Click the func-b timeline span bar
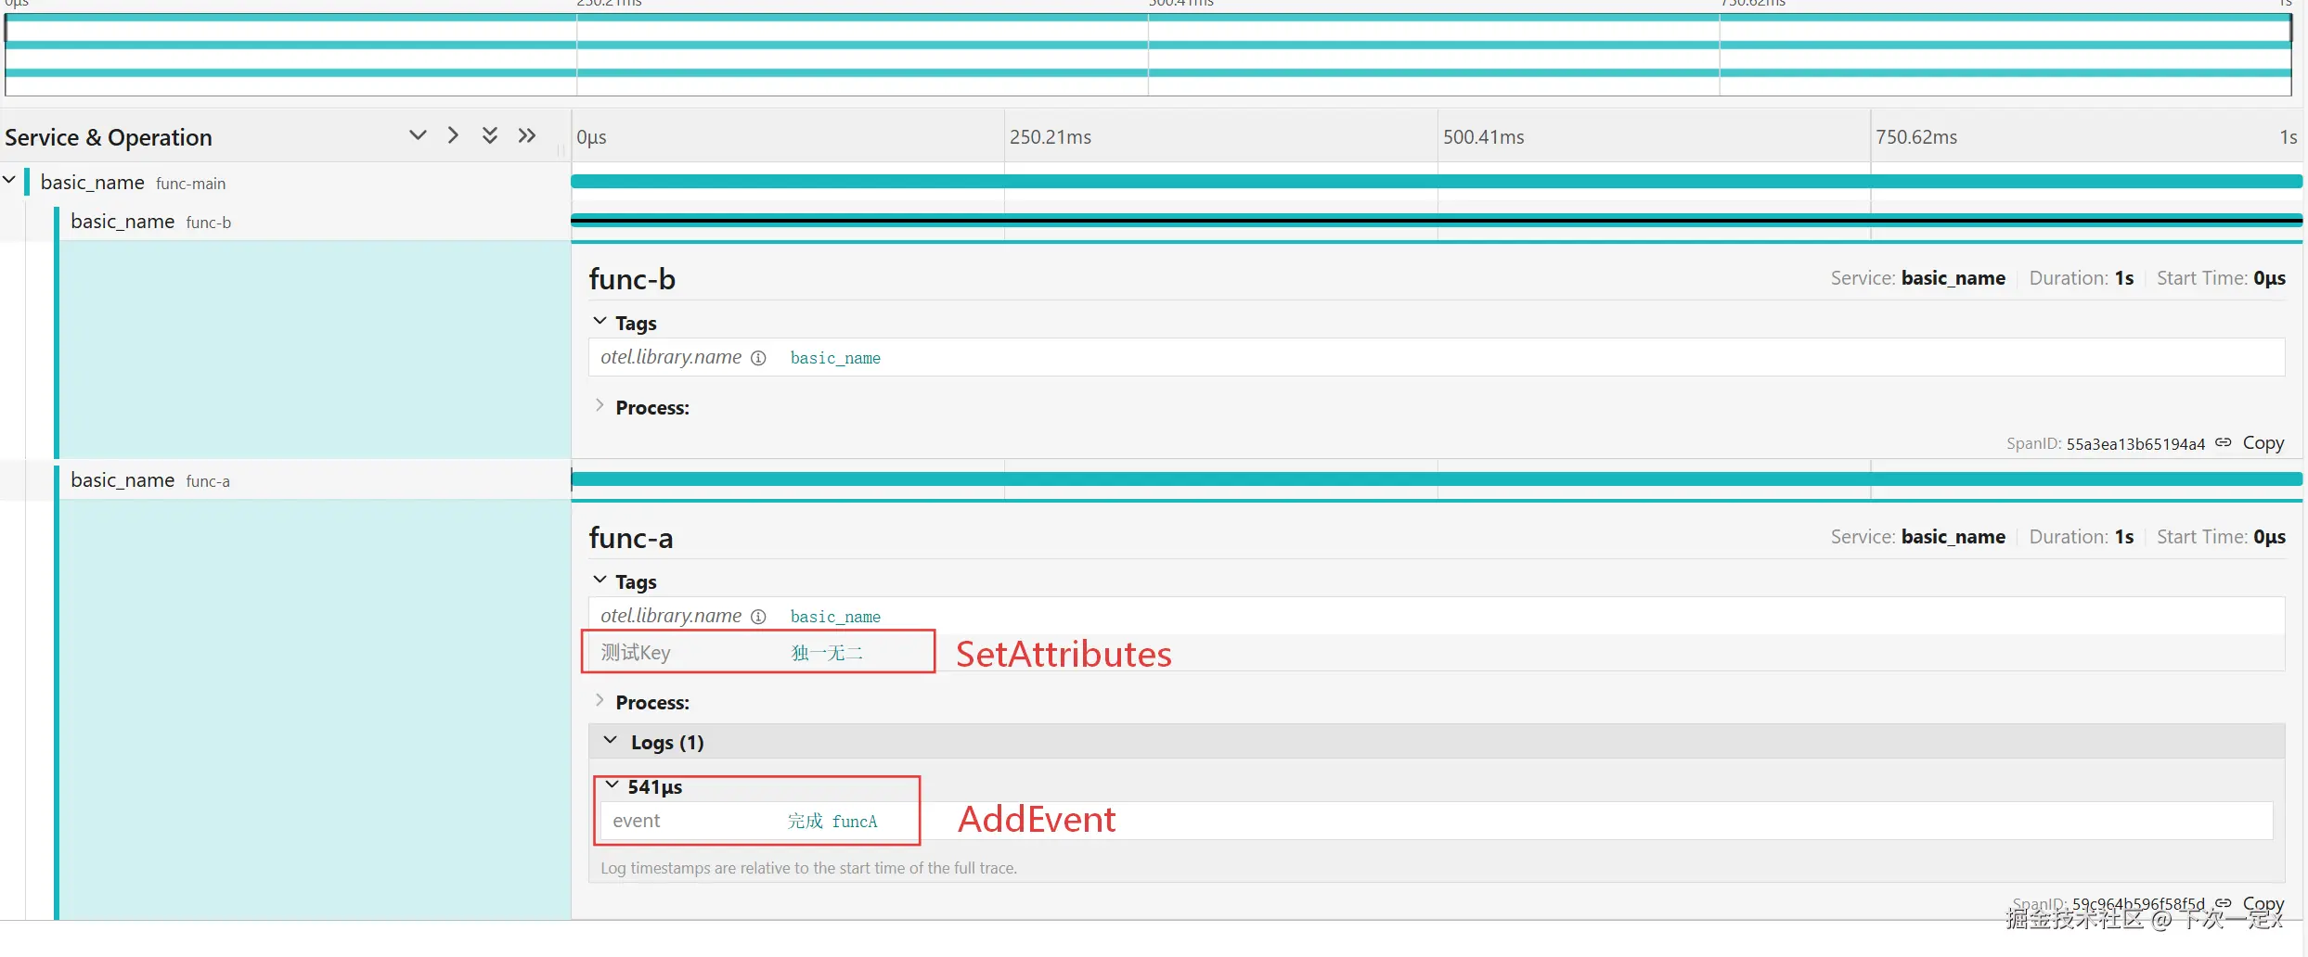2308x957 pixels. (1437, 220)
